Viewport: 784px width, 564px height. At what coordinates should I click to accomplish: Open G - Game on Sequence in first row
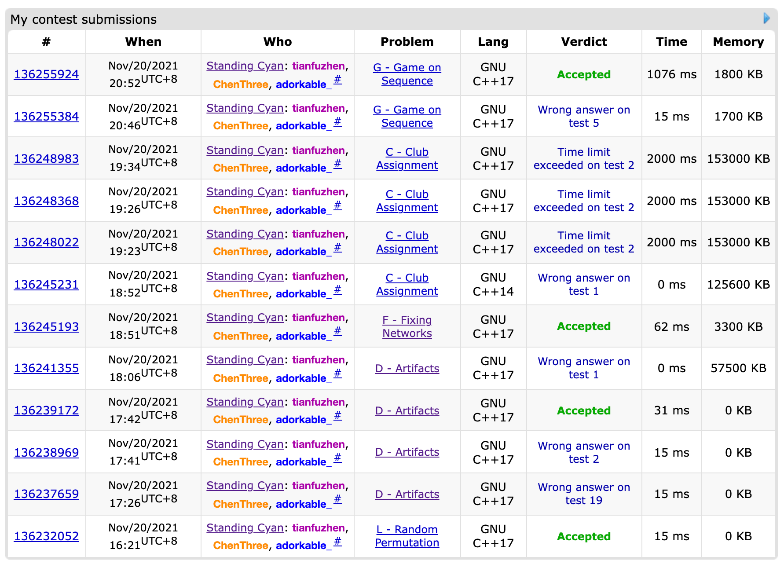pyautogui.click(x=407, y=74)
